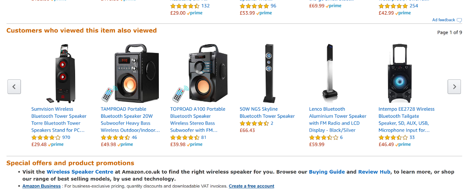Screen dimensions: 464x194
Task: Click the previous carousel arrow button
Action: tap(14, 87)
